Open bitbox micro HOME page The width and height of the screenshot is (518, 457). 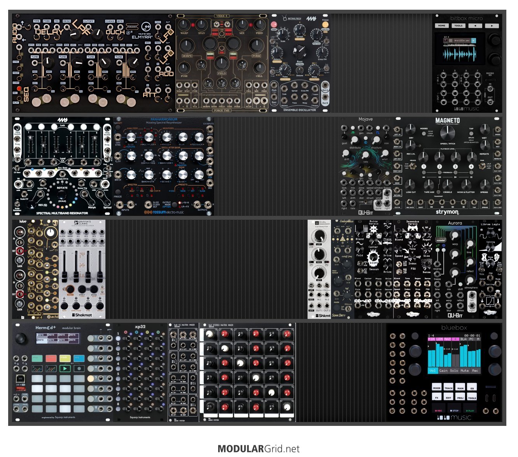(442, 26)
